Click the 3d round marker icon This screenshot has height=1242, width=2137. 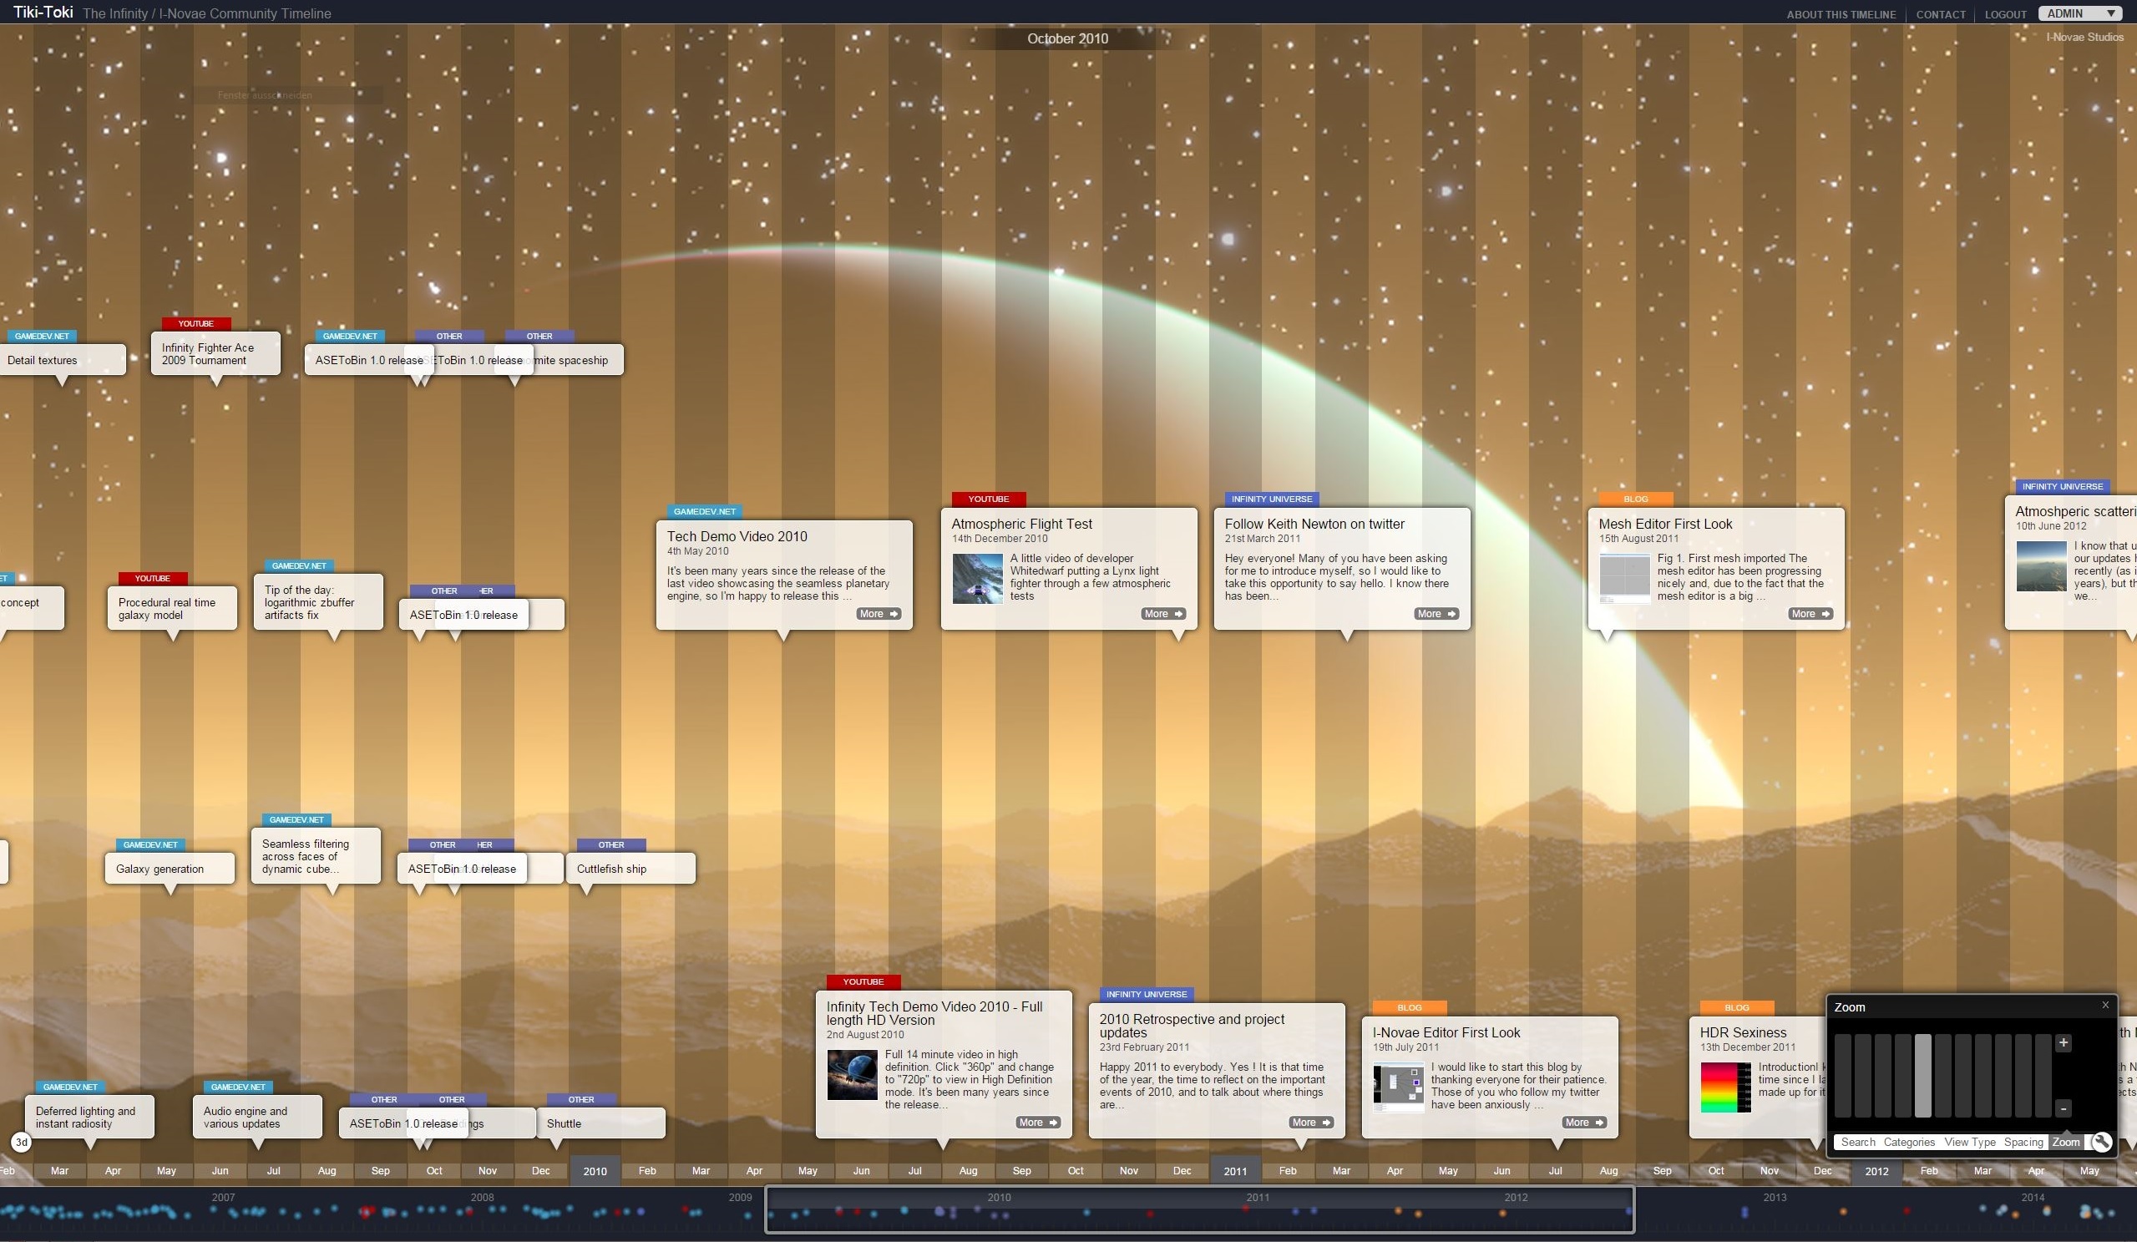pos(21,1142)
